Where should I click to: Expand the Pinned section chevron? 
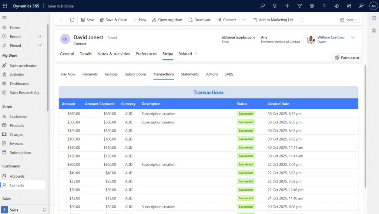click(x=40, y=45)
